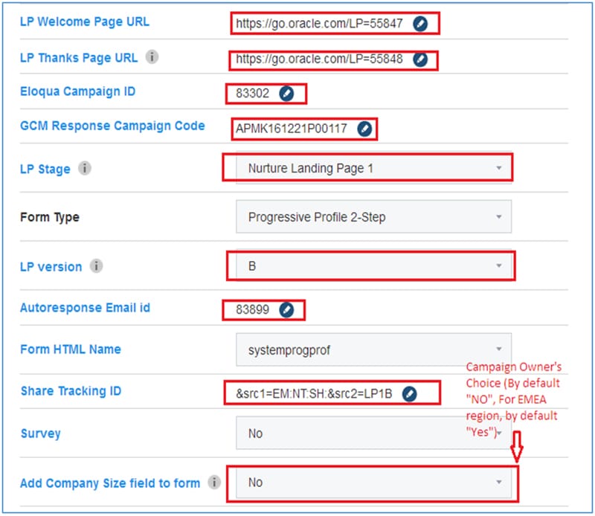Click the Form HTML Name label
Screen dimensions: 595x516
click(x=71, y=349)
